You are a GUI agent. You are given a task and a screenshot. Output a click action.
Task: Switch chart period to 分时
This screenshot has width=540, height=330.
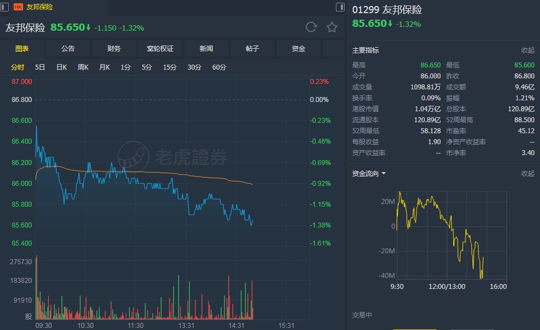(18, 67)
